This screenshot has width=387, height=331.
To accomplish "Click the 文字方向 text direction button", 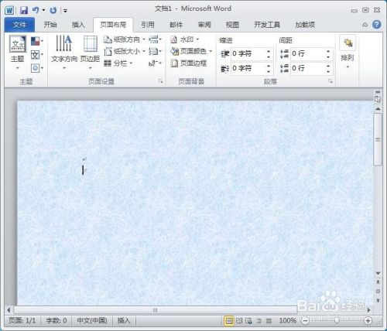I will (64, 53).
